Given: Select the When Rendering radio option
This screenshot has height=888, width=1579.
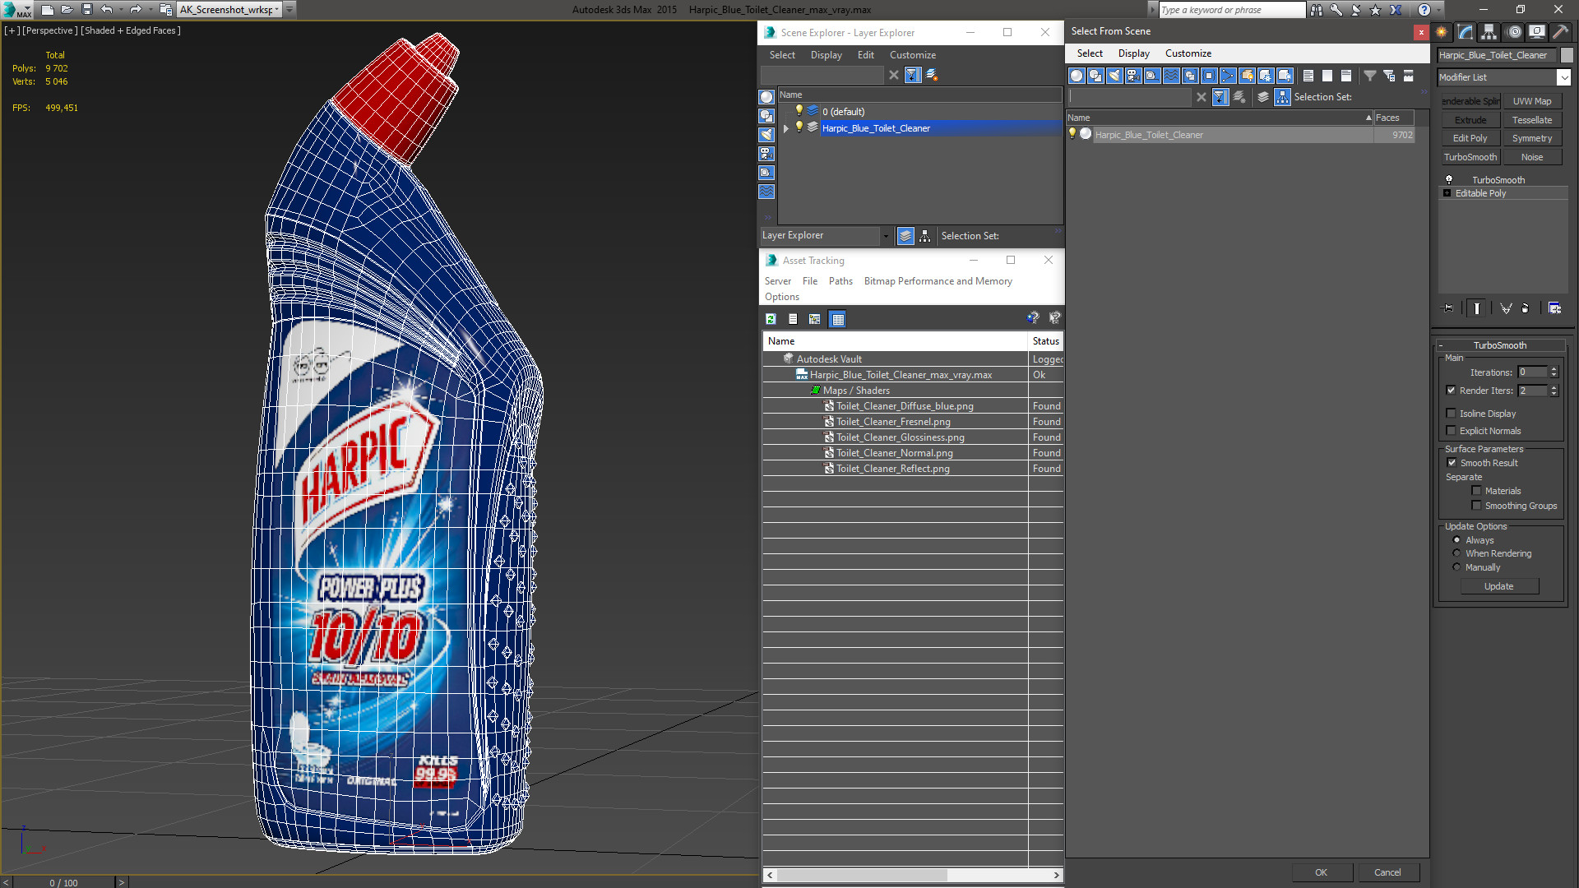Looking at the screenshot, I should pyautogui.click(x=1457, y=553).
